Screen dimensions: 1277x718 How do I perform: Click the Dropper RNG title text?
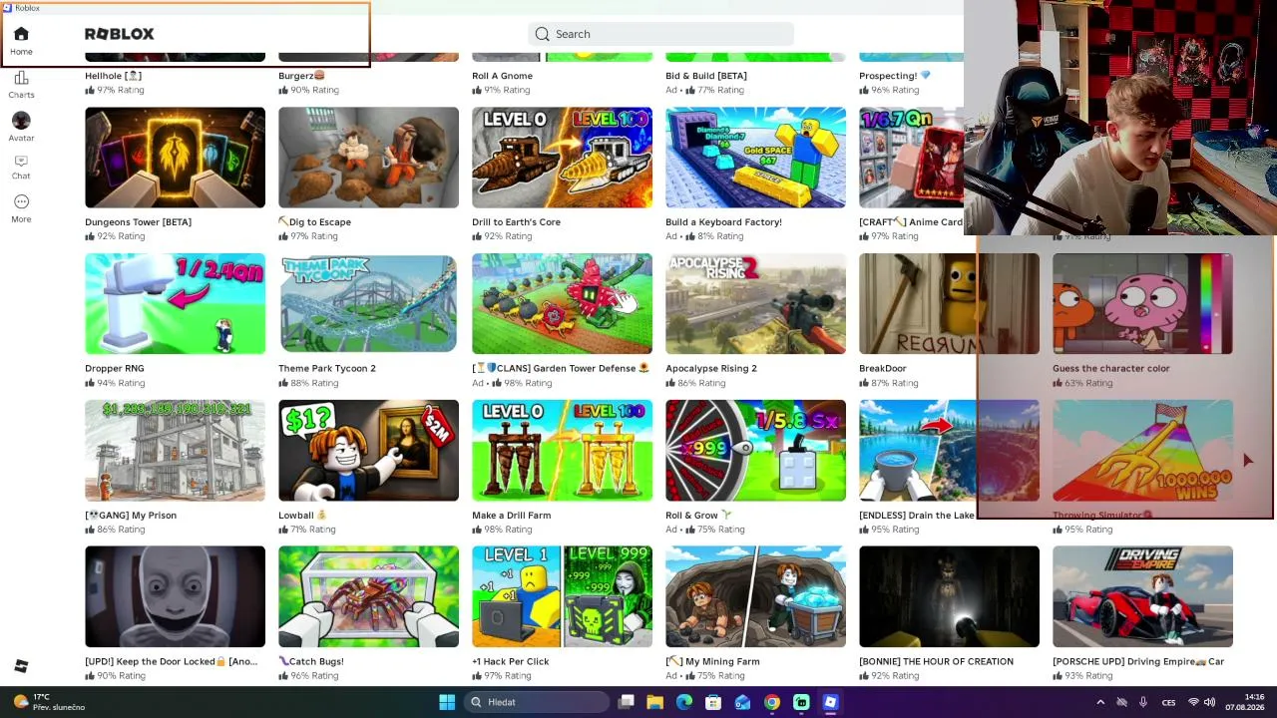pyautogui.click(x=115, y=369)
